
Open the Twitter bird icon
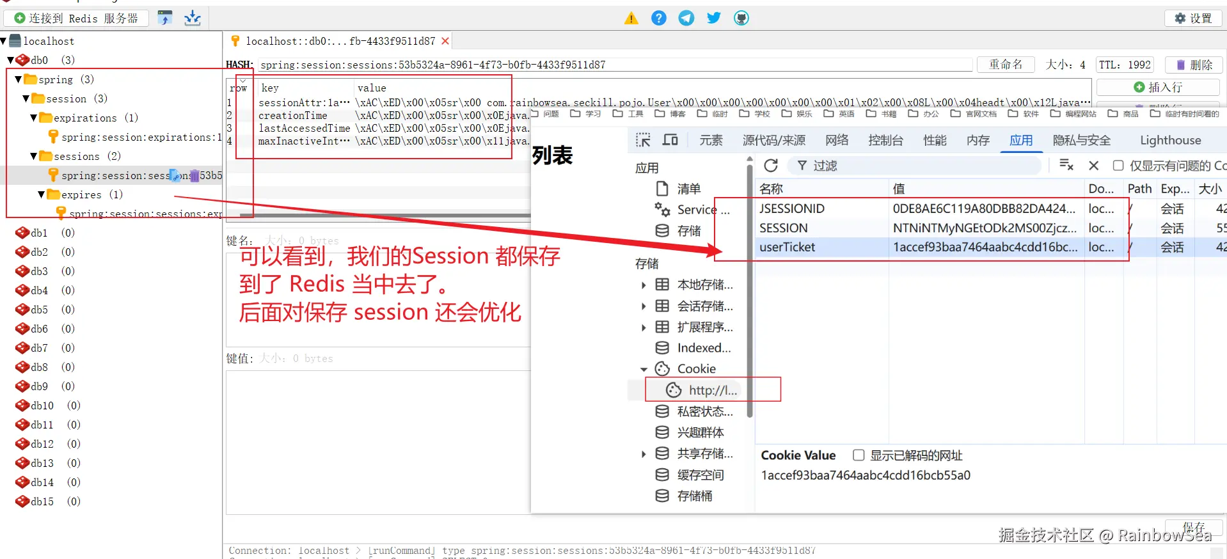[x=713, y=19]
